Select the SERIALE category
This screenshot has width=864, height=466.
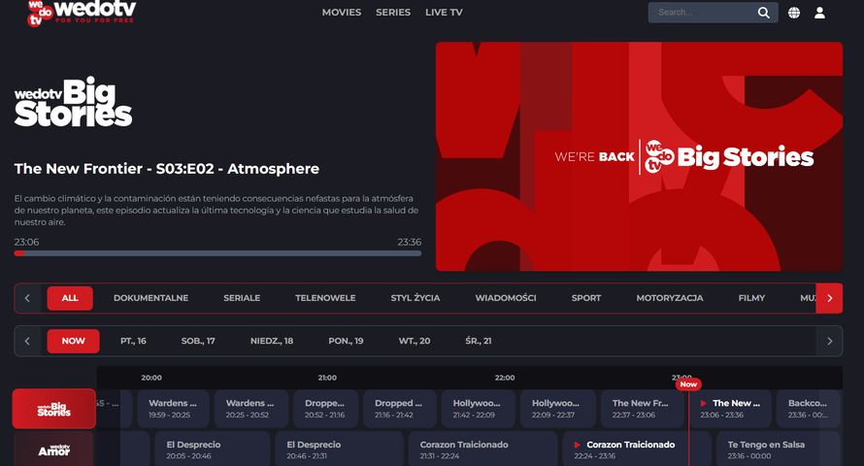[x=242, y=298]
